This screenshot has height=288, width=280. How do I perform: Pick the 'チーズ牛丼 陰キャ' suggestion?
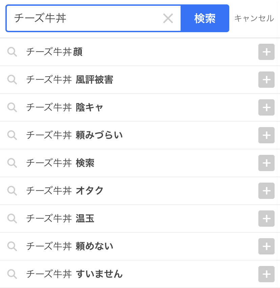(x=65, y=107)
